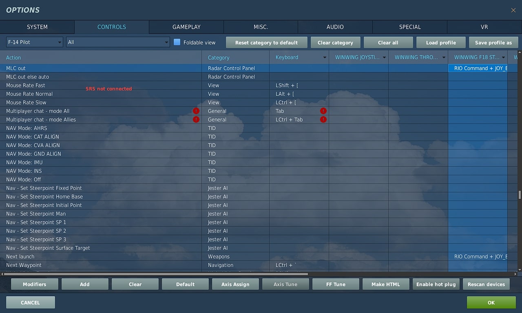
Task: Open the Keyboard column header dropdown arrow
Action: pyautogui.click(x=325, y=57)
